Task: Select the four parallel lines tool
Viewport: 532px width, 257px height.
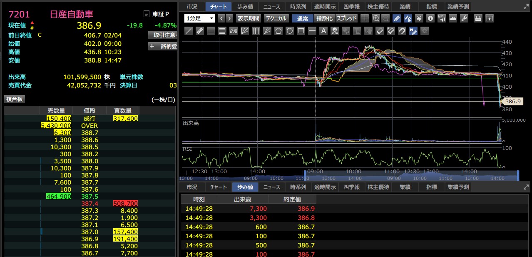Action: click(222, 31)
